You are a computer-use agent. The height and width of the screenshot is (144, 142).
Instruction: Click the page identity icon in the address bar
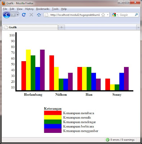[46, 15]
